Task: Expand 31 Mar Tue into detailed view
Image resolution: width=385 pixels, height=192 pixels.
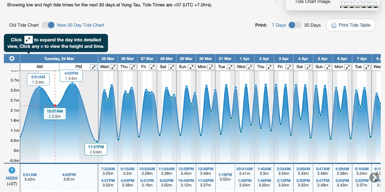Action: 230,67
